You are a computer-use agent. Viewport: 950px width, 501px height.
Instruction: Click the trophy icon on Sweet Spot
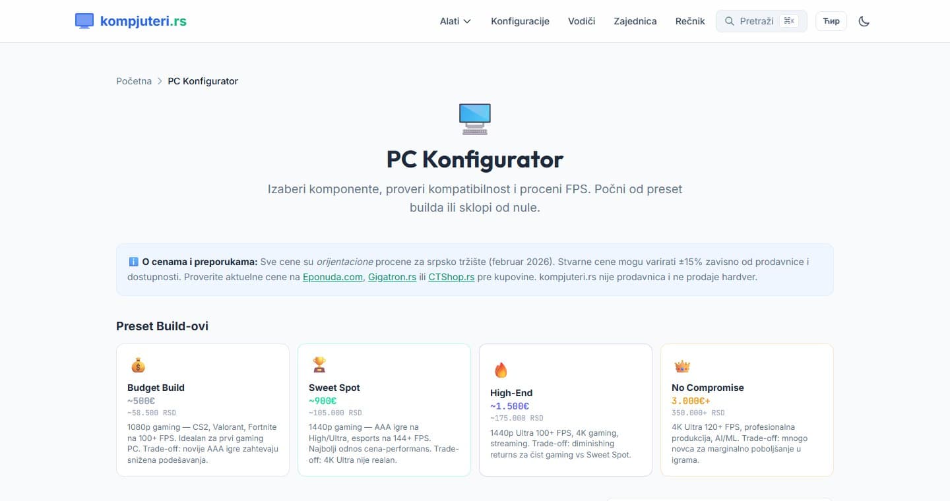tap(319, 365)
